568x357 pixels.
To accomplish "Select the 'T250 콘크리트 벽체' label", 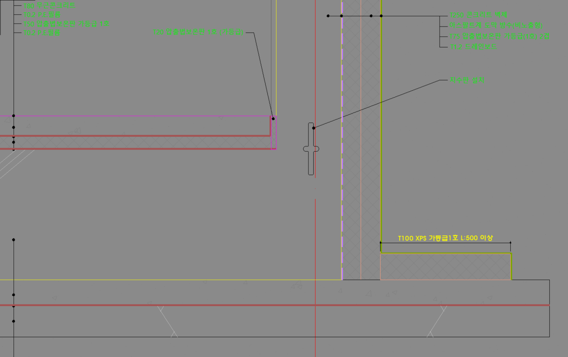I will 476,16.
